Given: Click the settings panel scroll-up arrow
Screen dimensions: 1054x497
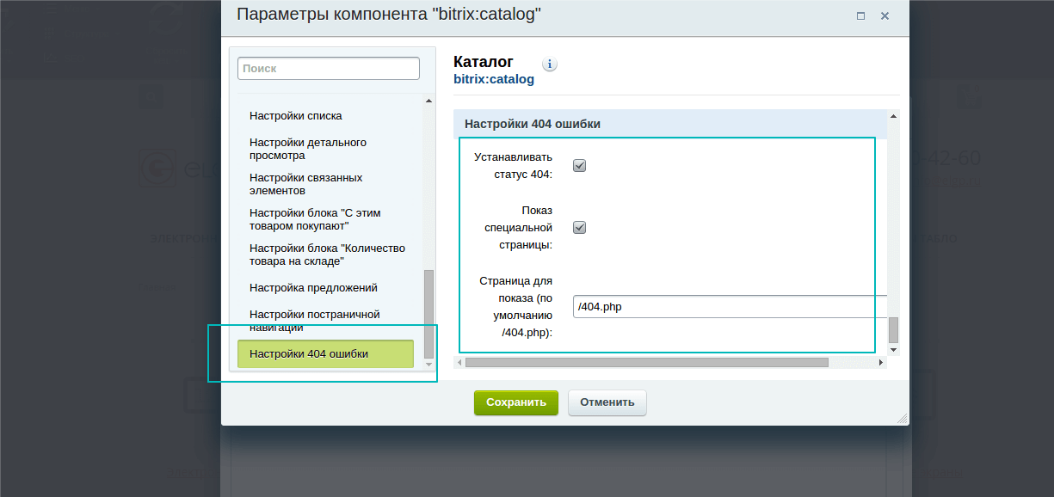Looking at the screenshot, I should 893,116.
